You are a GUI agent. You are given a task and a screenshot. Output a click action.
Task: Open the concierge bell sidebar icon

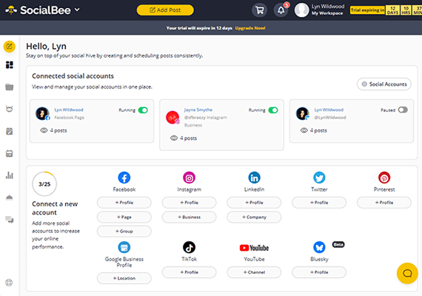tap(9, 198)
